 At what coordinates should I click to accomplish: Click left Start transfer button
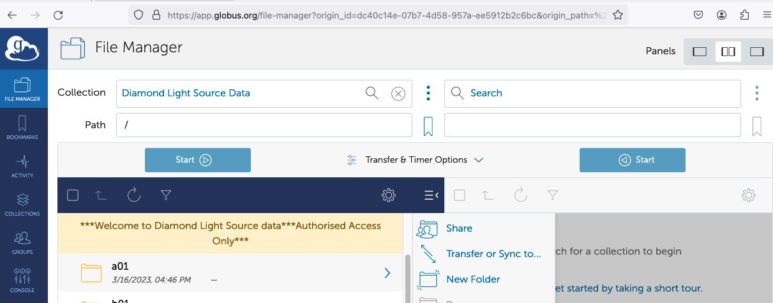(198, 160)
